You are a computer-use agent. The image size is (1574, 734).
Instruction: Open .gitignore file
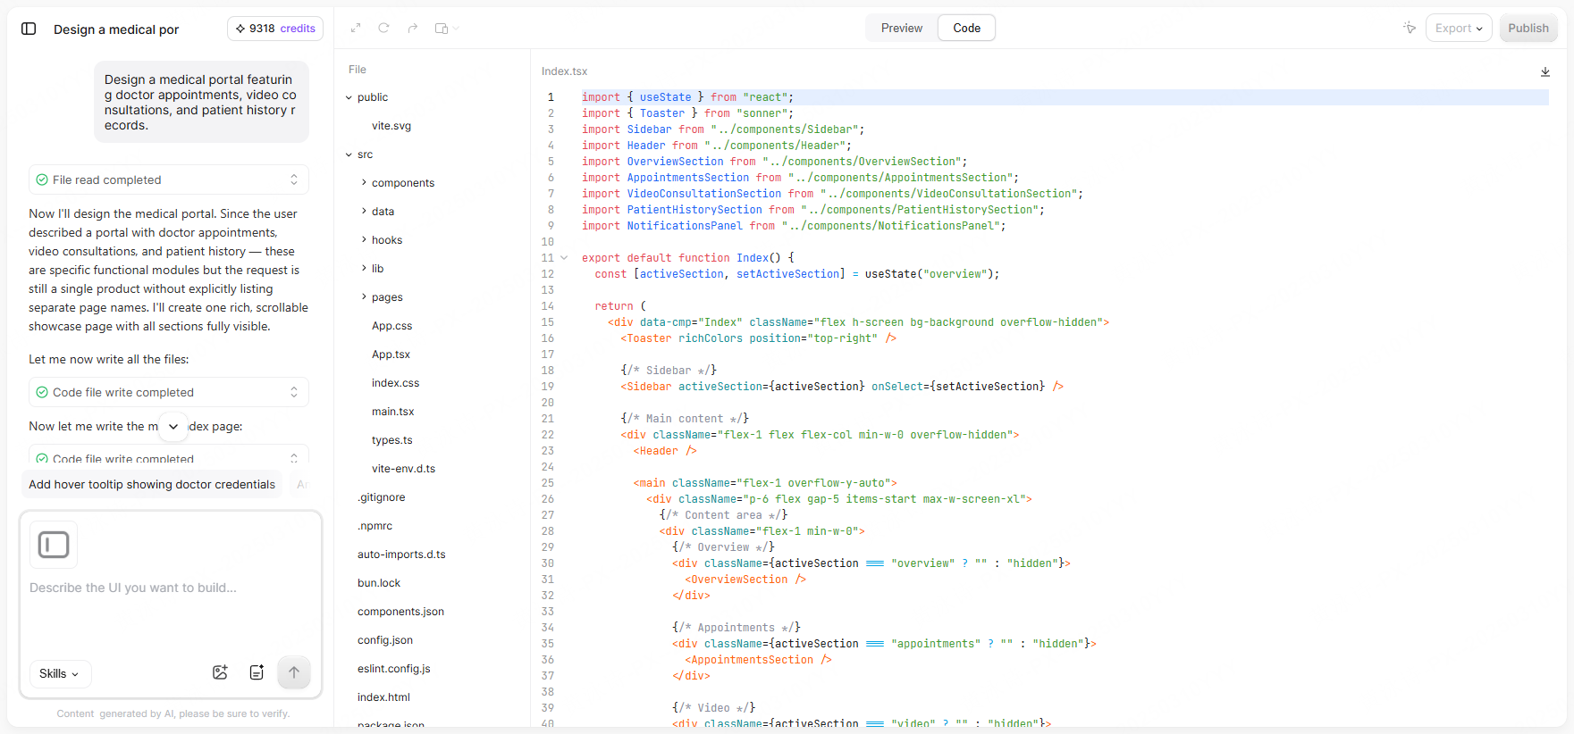381,497
